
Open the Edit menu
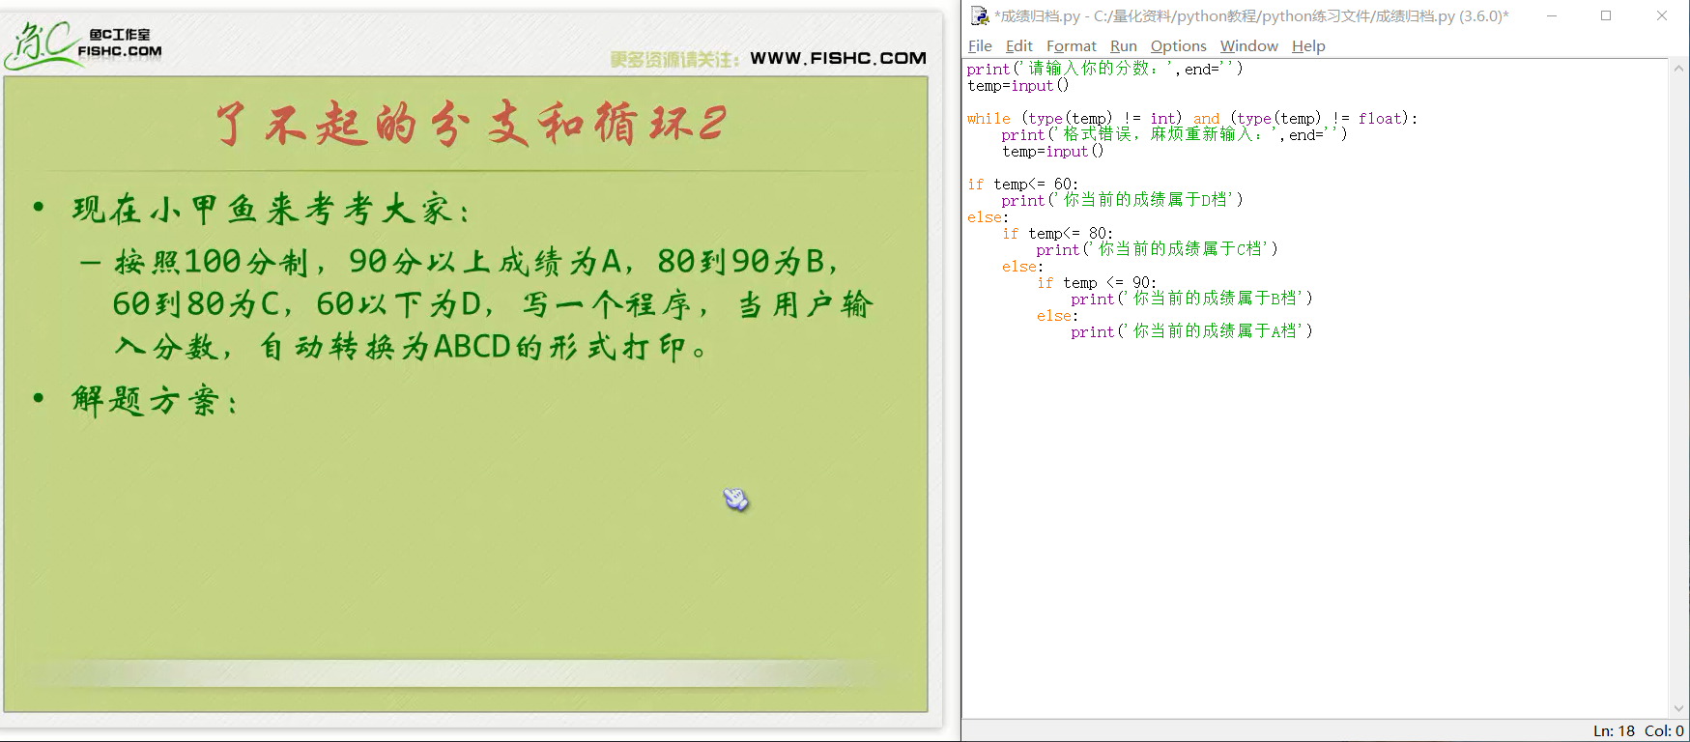click(x=1018, y=45)
